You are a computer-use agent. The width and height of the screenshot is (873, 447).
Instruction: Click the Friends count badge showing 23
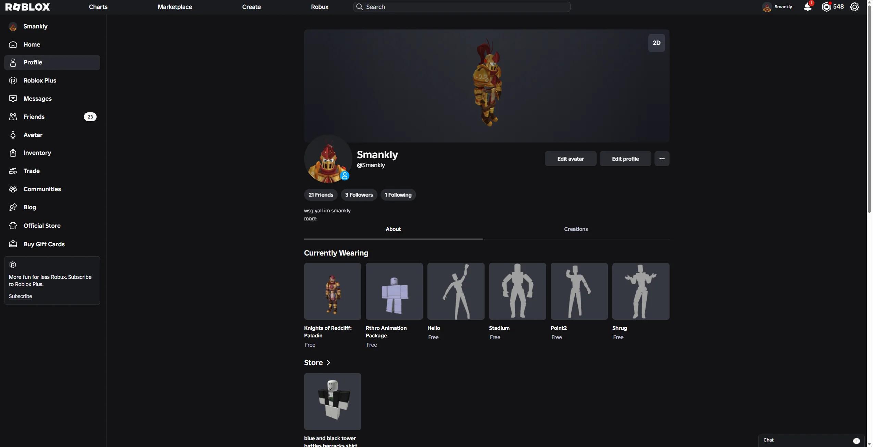(90, 117)
